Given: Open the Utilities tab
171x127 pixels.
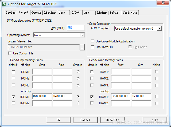Looking at the screenshot, I should click(x=130, y=13).
